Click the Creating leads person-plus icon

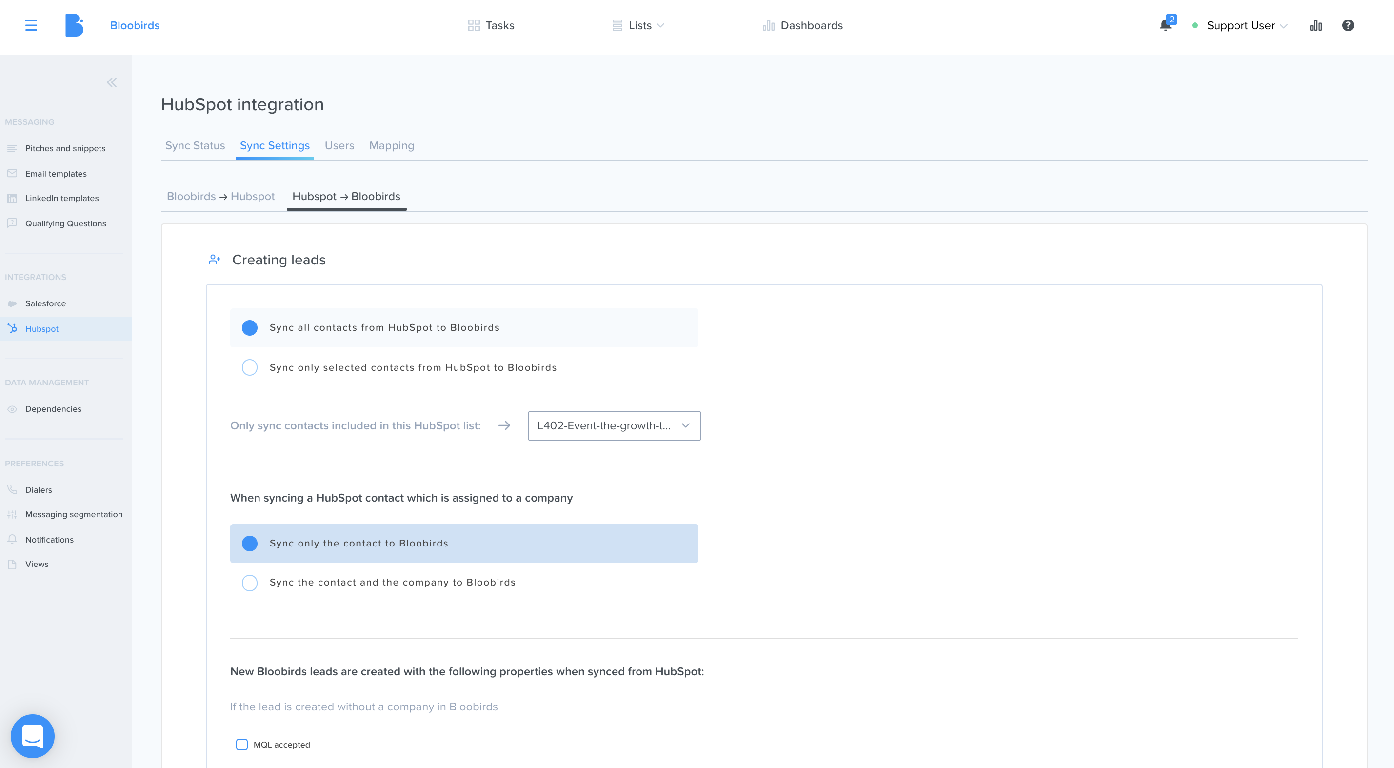click(214, 260)
